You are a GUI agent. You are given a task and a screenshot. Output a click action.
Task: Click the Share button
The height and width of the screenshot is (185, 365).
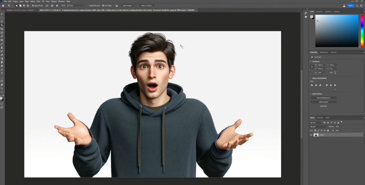click(350, 6)
